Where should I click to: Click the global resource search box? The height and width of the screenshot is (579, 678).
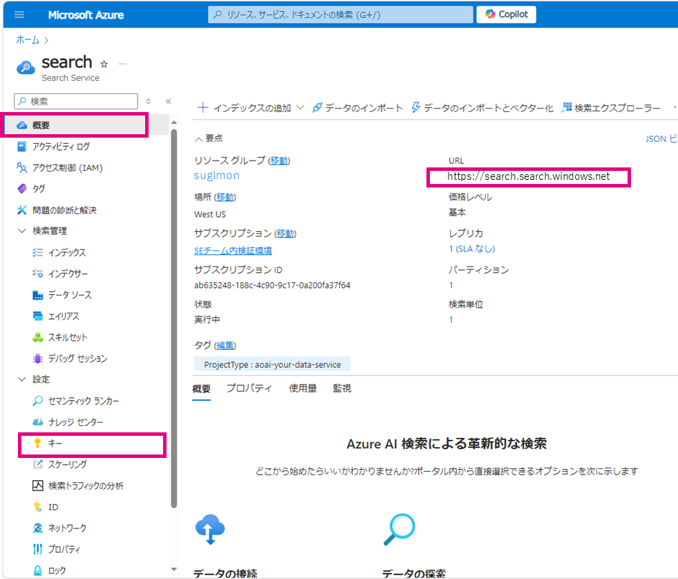(x=340, y=15)
